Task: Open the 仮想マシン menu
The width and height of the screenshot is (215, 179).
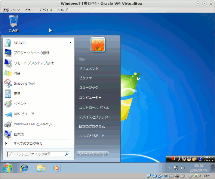Action: point(11,10)
